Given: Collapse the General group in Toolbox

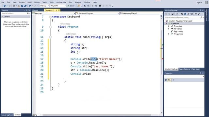Looking at the screenshot, I should point(3,17).
